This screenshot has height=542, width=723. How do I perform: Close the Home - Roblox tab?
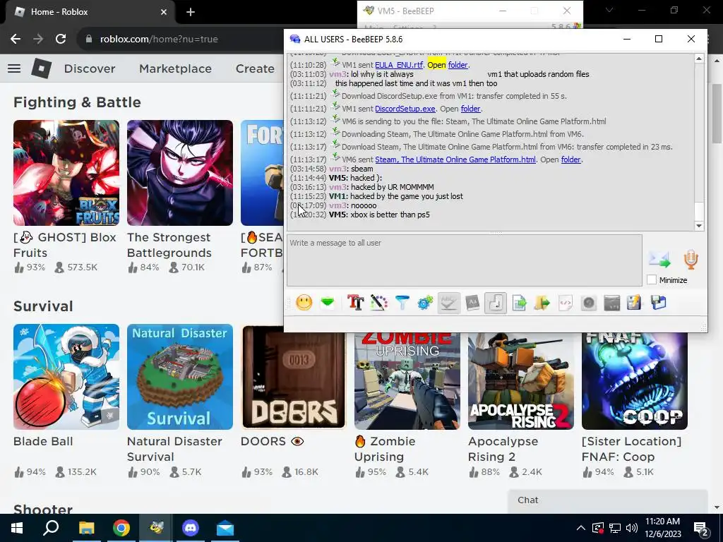164,12
